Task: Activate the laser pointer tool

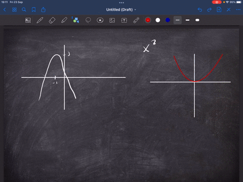Action: (136, 20)
